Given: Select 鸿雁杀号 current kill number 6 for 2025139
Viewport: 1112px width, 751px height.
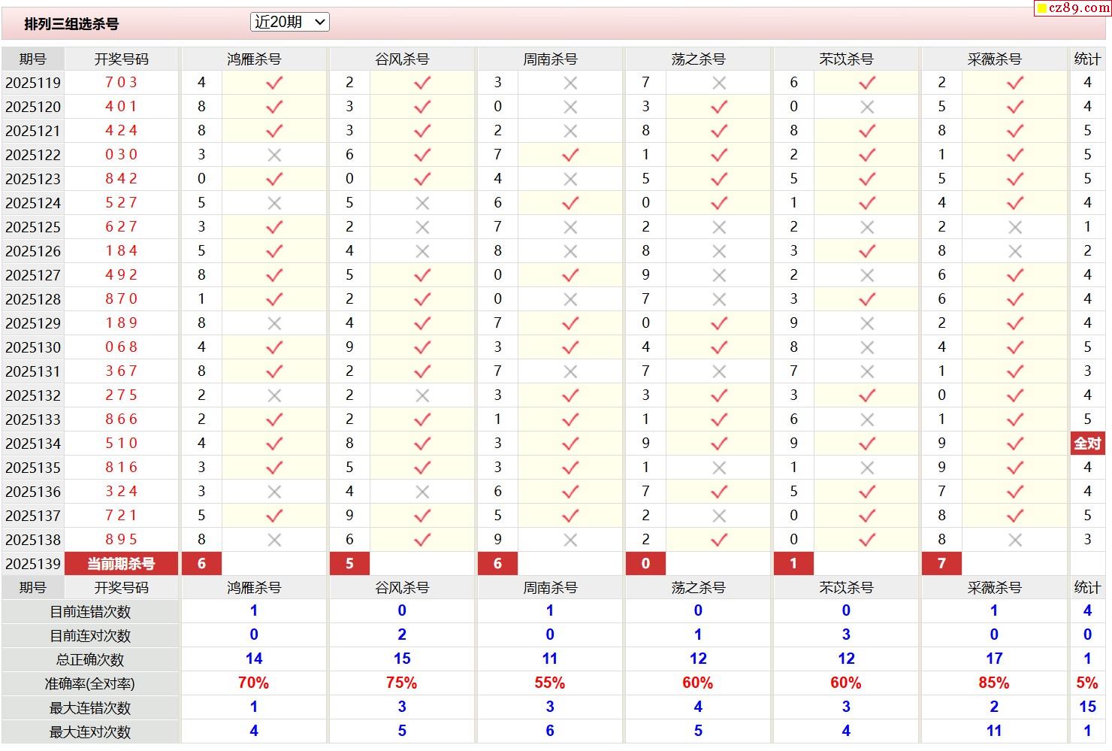Looking at the screenshot, I should (x=201, y=564).
